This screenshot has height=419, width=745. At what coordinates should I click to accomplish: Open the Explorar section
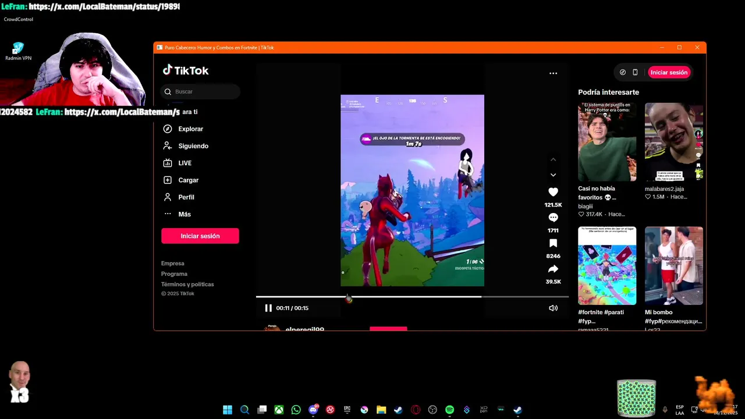(x=183, y=129)
